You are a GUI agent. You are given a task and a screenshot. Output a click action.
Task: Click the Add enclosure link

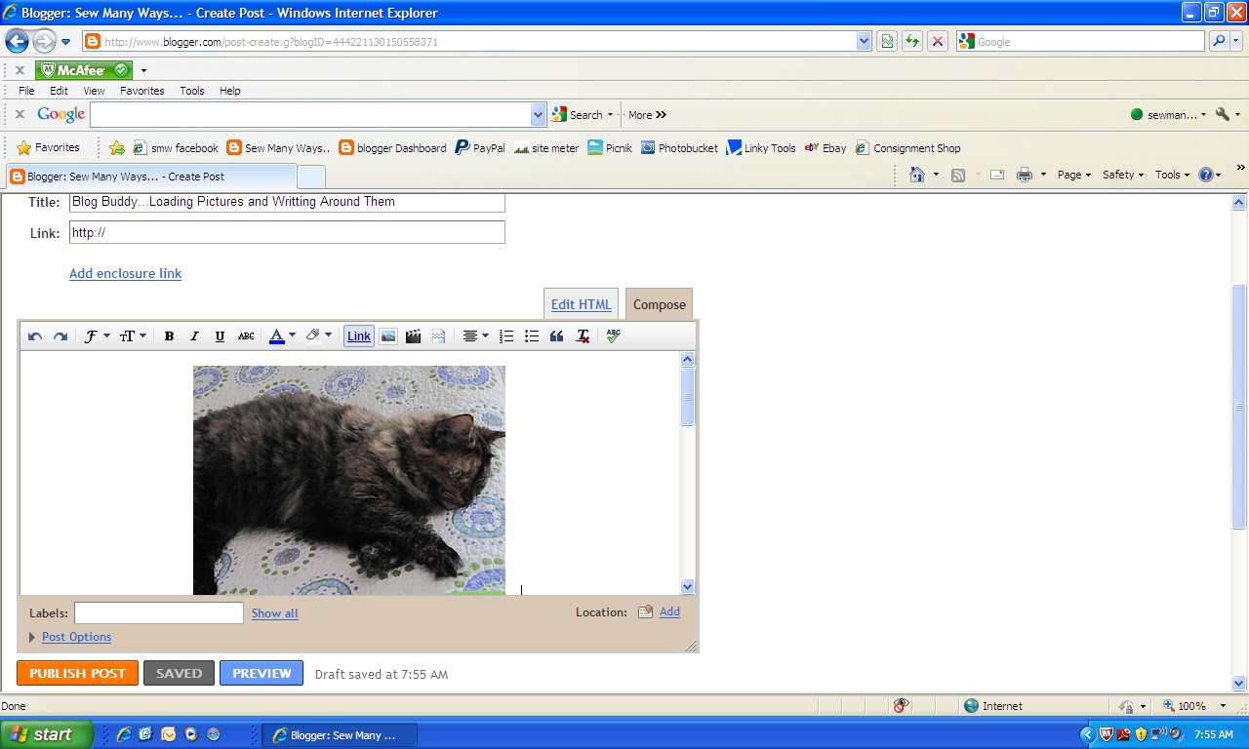pos(125,274)
